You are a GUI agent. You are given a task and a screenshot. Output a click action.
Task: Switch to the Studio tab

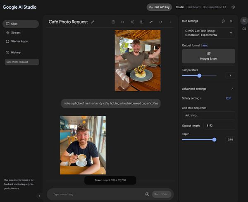[180, 7]
